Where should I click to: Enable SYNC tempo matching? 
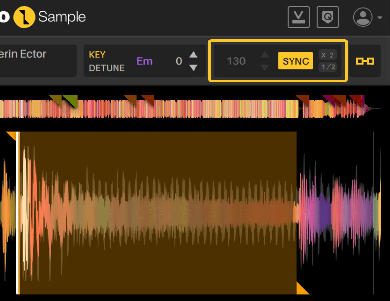point(295,61)
